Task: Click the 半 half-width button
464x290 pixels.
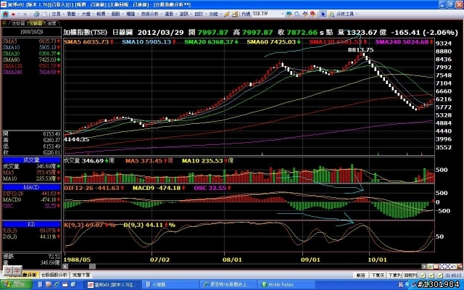Action: [x=17, y=270]
